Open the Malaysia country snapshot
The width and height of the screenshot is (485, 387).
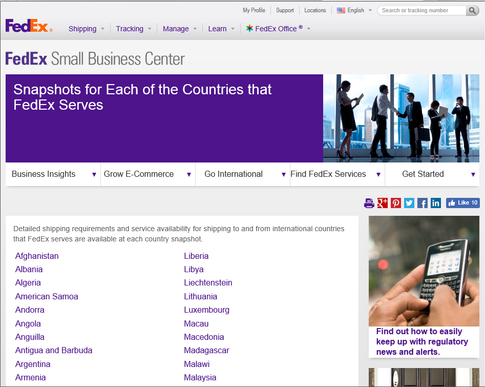point(200,377)
